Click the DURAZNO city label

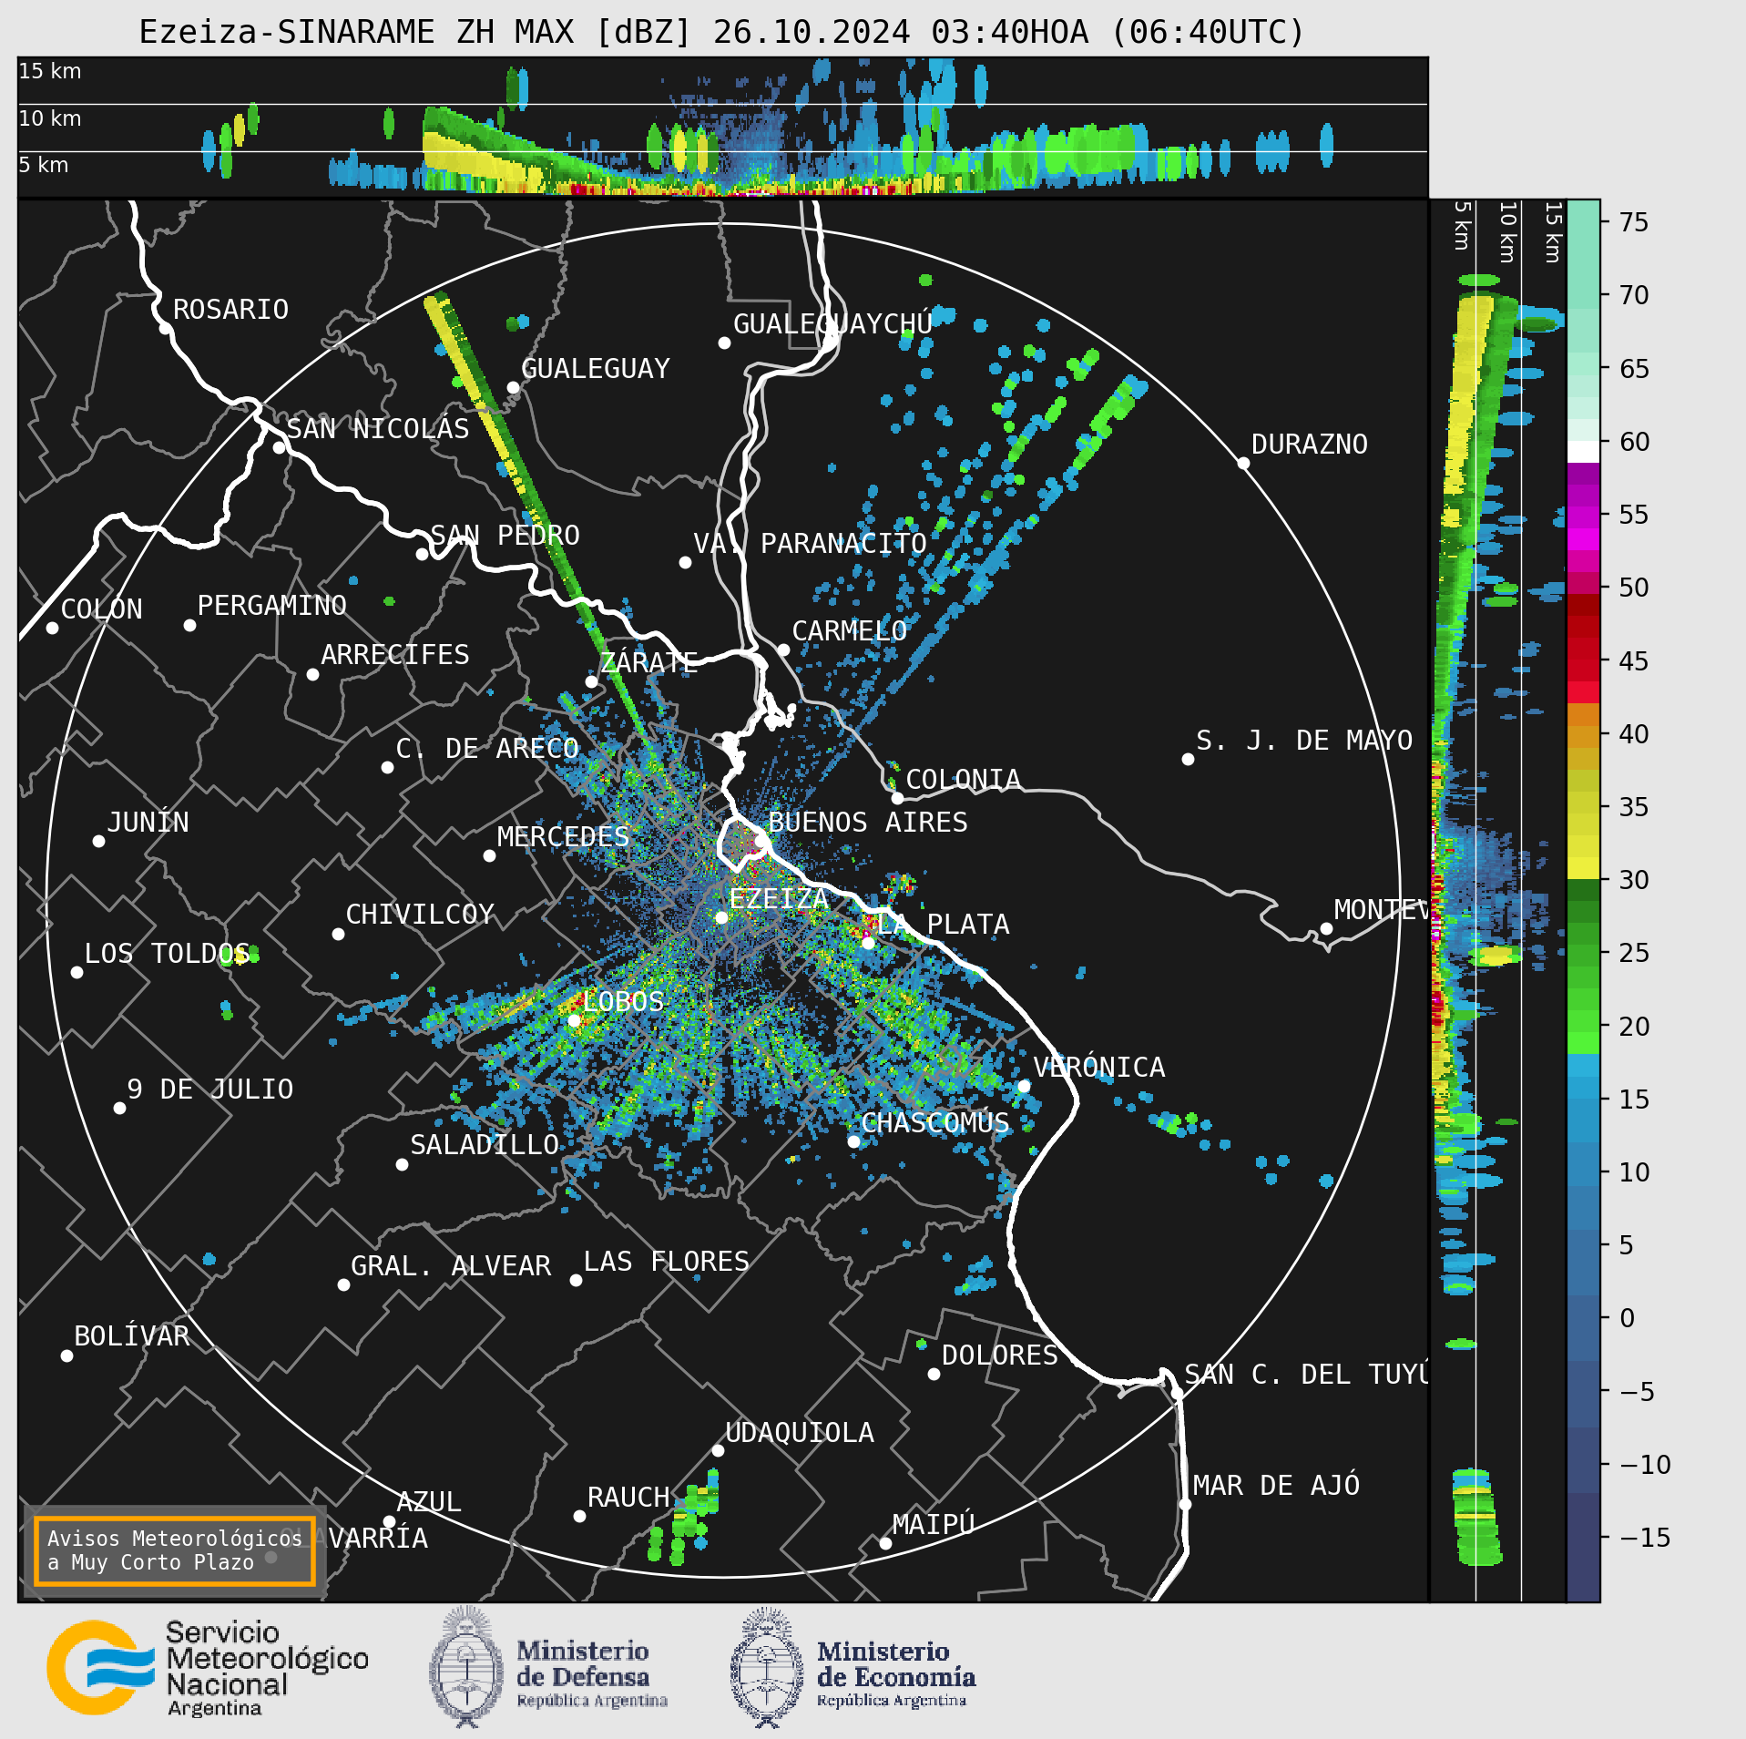[x=1310, y=445]
